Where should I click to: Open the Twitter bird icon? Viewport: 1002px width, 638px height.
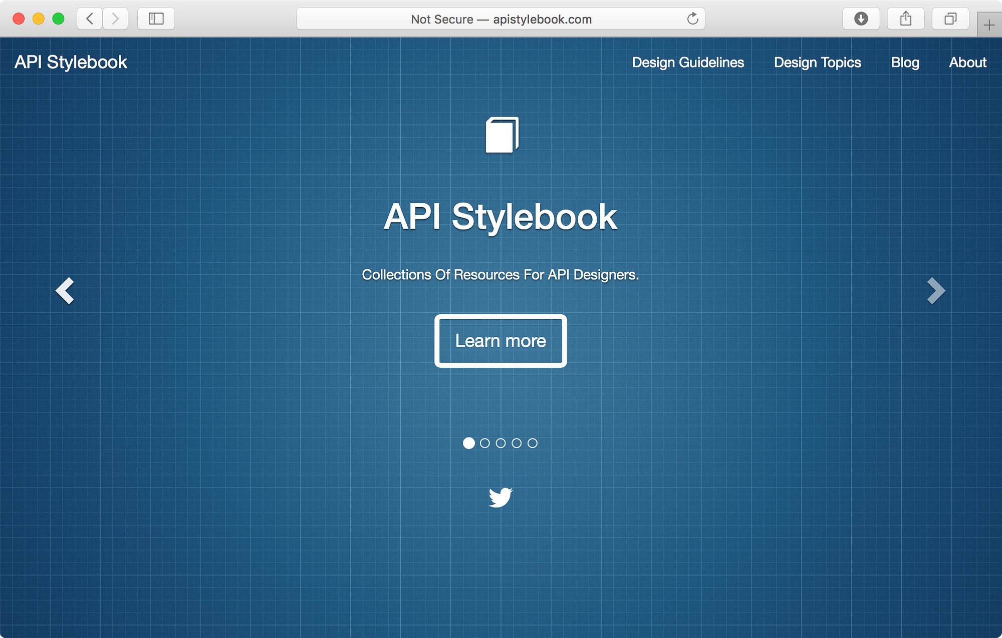(x=500, y=497)
